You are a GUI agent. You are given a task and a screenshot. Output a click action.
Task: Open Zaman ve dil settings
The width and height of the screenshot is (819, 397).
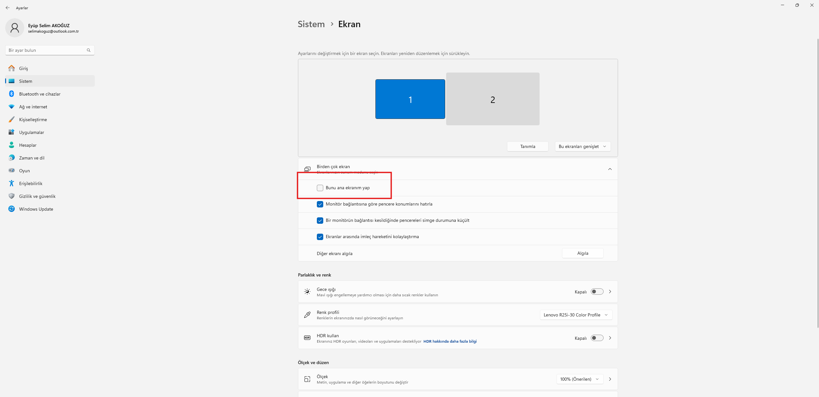pyautogui.click(x=50, y=158)
